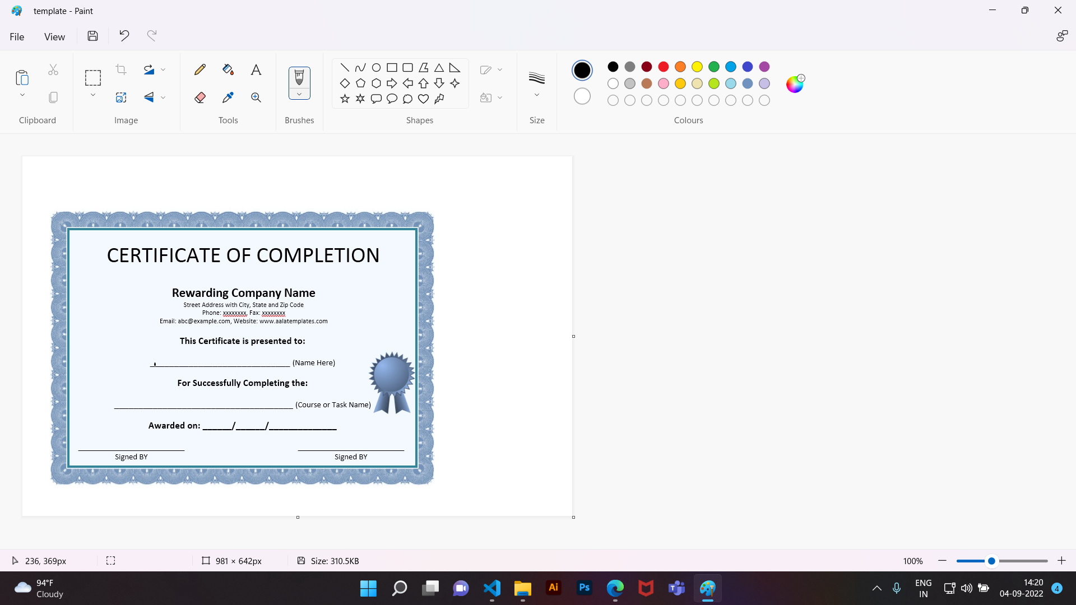The width and height of the screenshot is (1076, 605).
Task: Choose the five-pointed star shape
Action: tap(344, 99)
